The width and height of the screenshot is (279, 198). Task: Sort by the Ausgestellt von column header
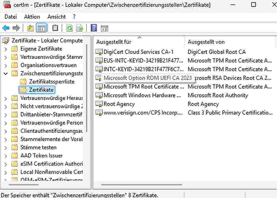[x=206, y=42]
